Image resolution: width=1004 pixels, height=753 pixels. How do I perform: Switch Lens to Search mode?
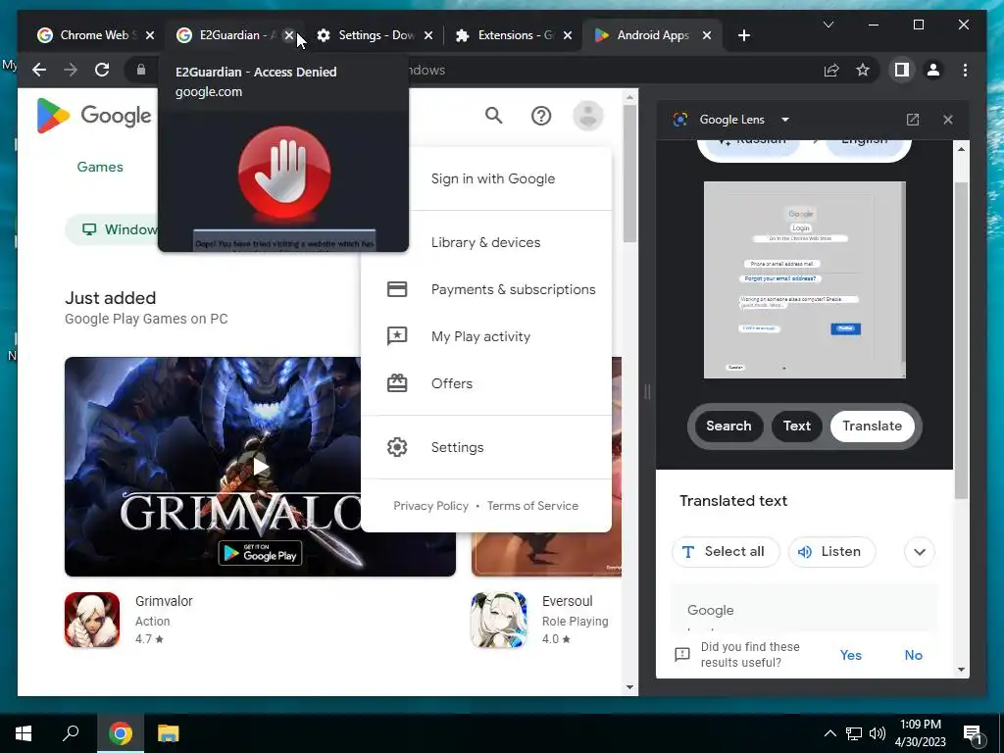(728, 426)
